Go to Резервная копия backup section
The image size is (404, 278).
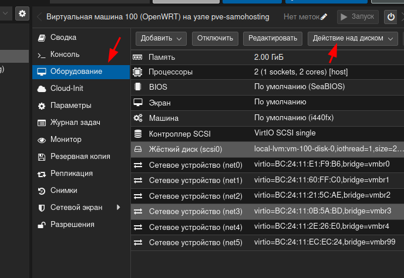coord(81,157)
